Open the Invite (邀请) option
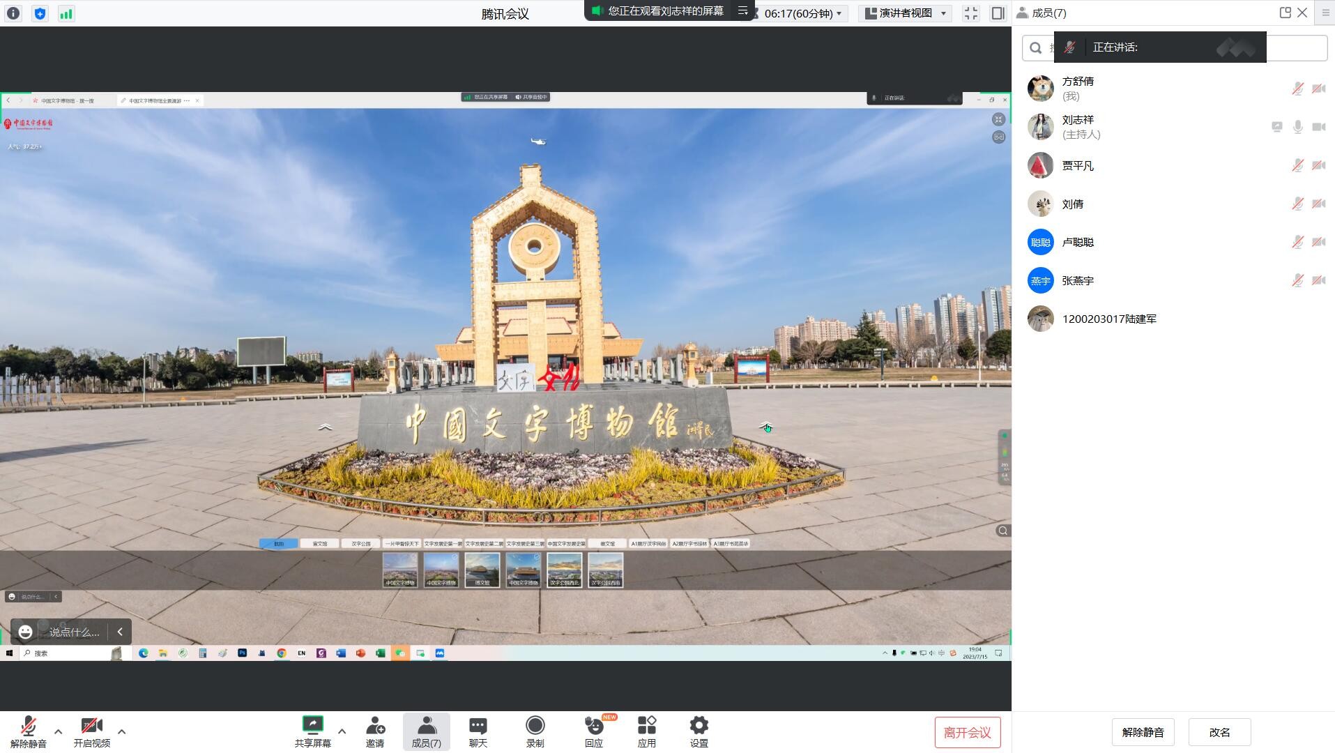The width and height of the screenshot is (1335, 753). [375, 731]
